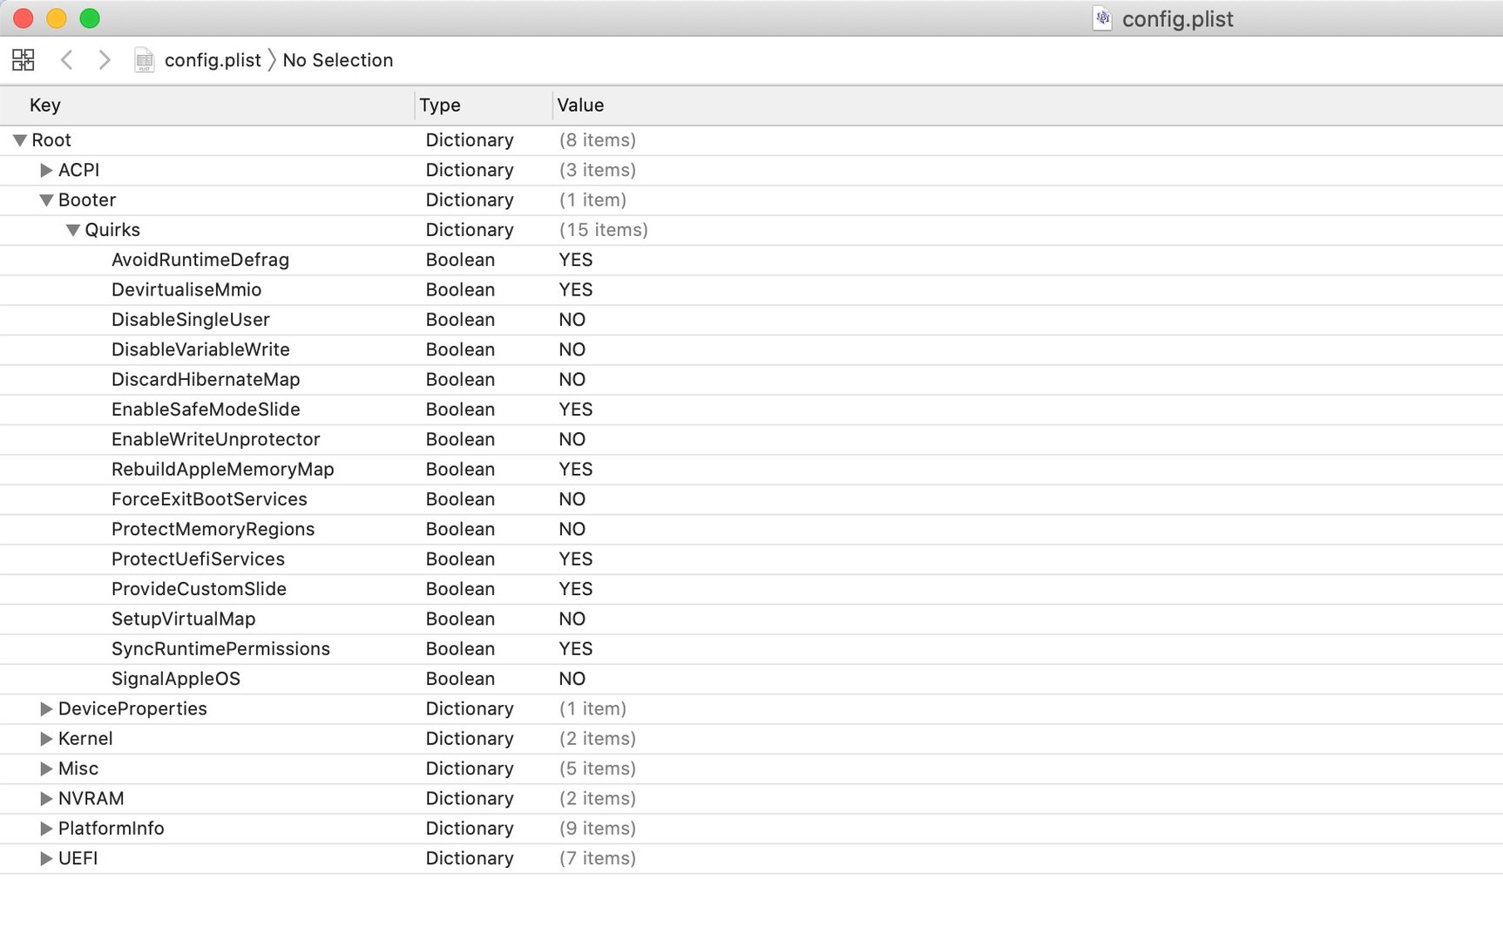The height and width of the screenshot is (941, 1503).
Task: Expand the PlatformInfo dictionary
Action: tap(46, 829)
